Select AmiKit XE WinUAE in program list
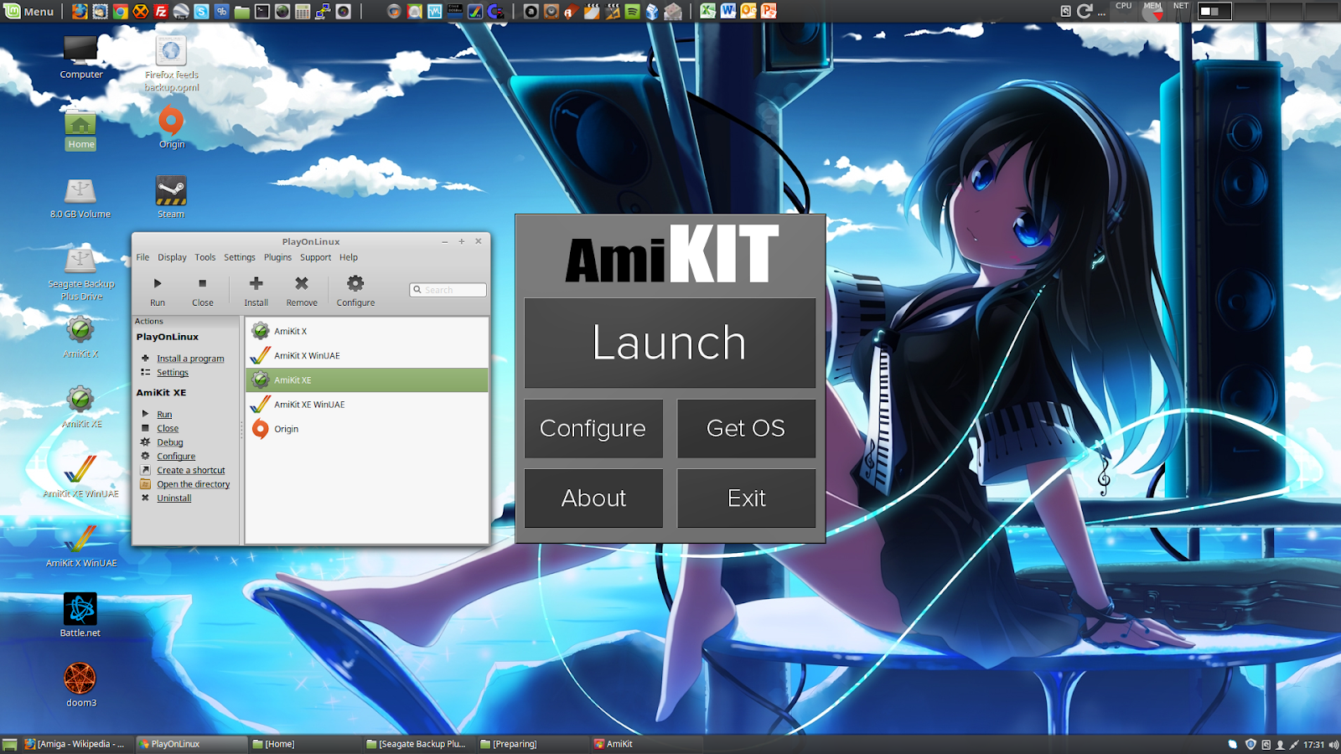This screenshot has width=1341, height=754. coord(367,404)
